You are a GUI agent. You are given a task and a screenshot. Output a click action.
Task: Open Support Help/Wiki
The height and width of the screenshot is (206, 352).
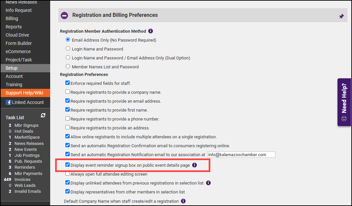[x=24, y=93]
